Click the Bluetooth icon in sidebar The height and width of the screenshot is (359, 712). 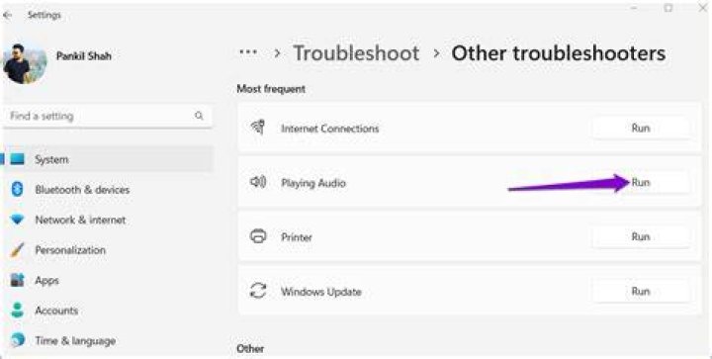[17, 189]
